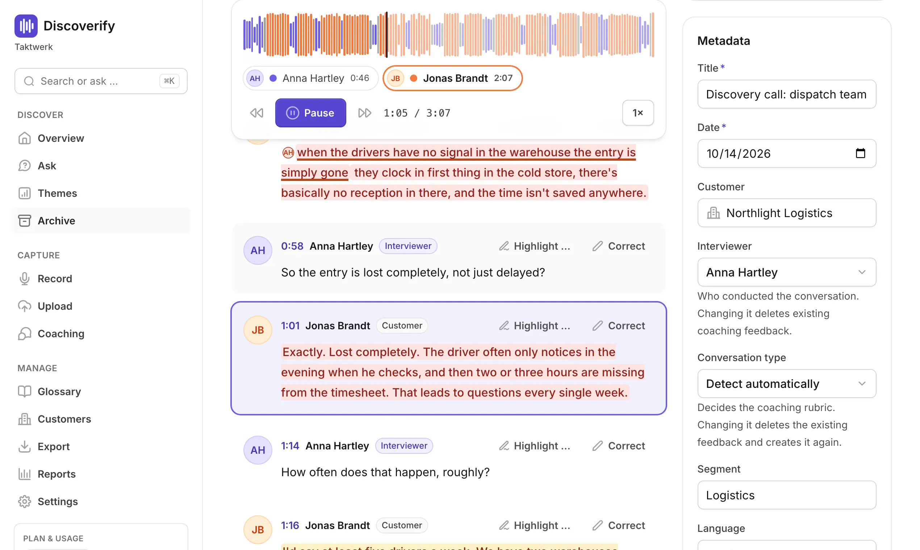Jump to the 1:16 timestamp link
Image resolution: width=920 pixels, height=550 pixels.
click(x=290, y=525)
